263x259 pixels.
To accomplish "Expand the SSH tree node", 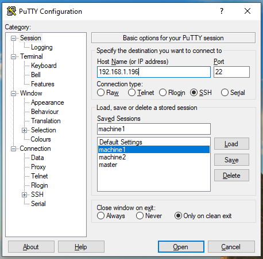I will 24,195.
